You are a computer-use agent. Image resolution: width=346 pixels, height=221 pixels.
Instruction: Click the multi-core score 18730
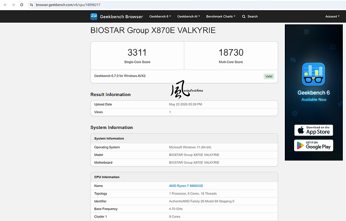coord(231,52)
